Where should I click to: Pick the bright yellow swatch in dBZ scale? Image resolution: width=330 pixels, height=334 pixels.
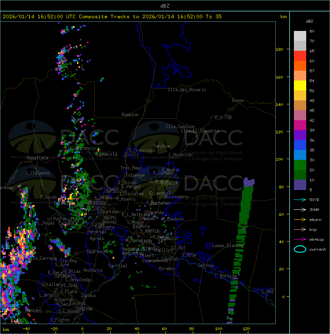[300, 85]
